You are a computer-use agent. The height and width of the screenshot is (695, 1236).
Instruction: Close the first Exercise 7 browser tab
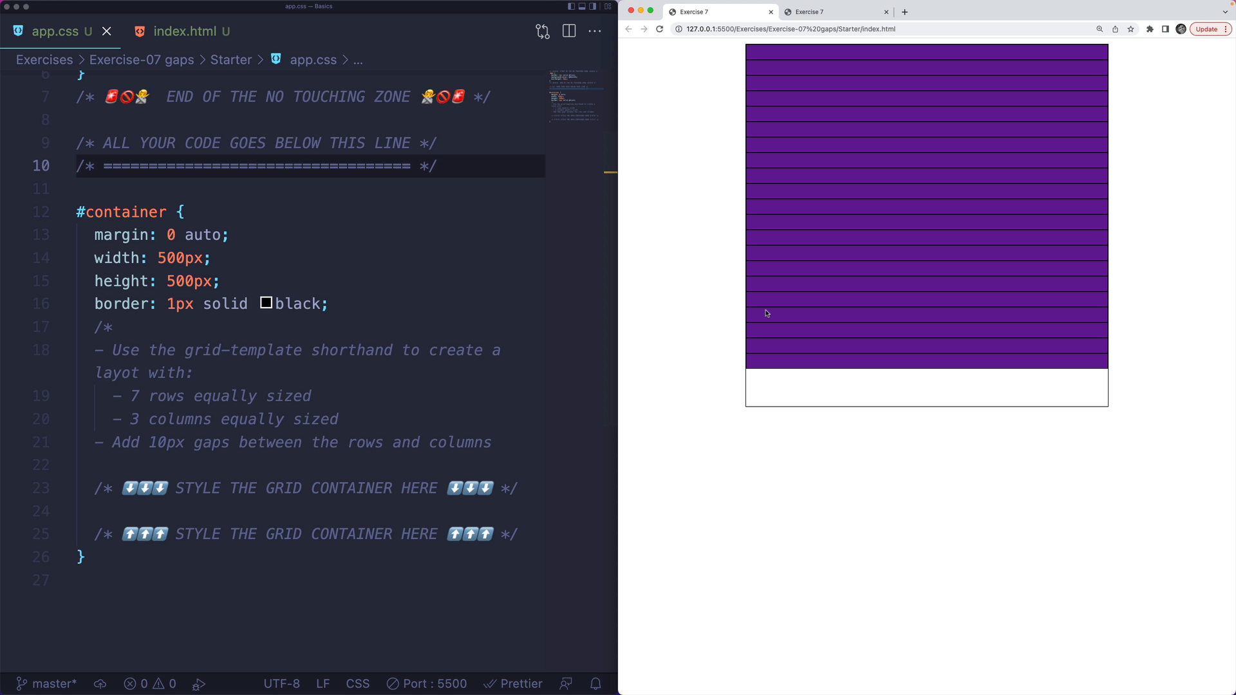click(771, 12)
